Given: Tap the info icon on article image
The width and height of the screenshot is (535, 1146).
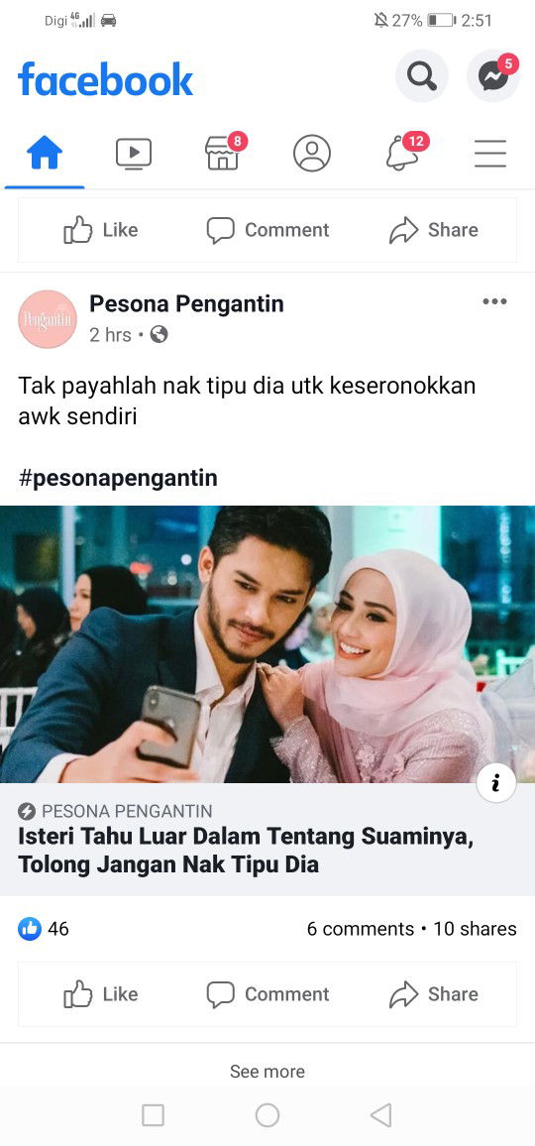Looking at the screenshot, I should (496, 783).
